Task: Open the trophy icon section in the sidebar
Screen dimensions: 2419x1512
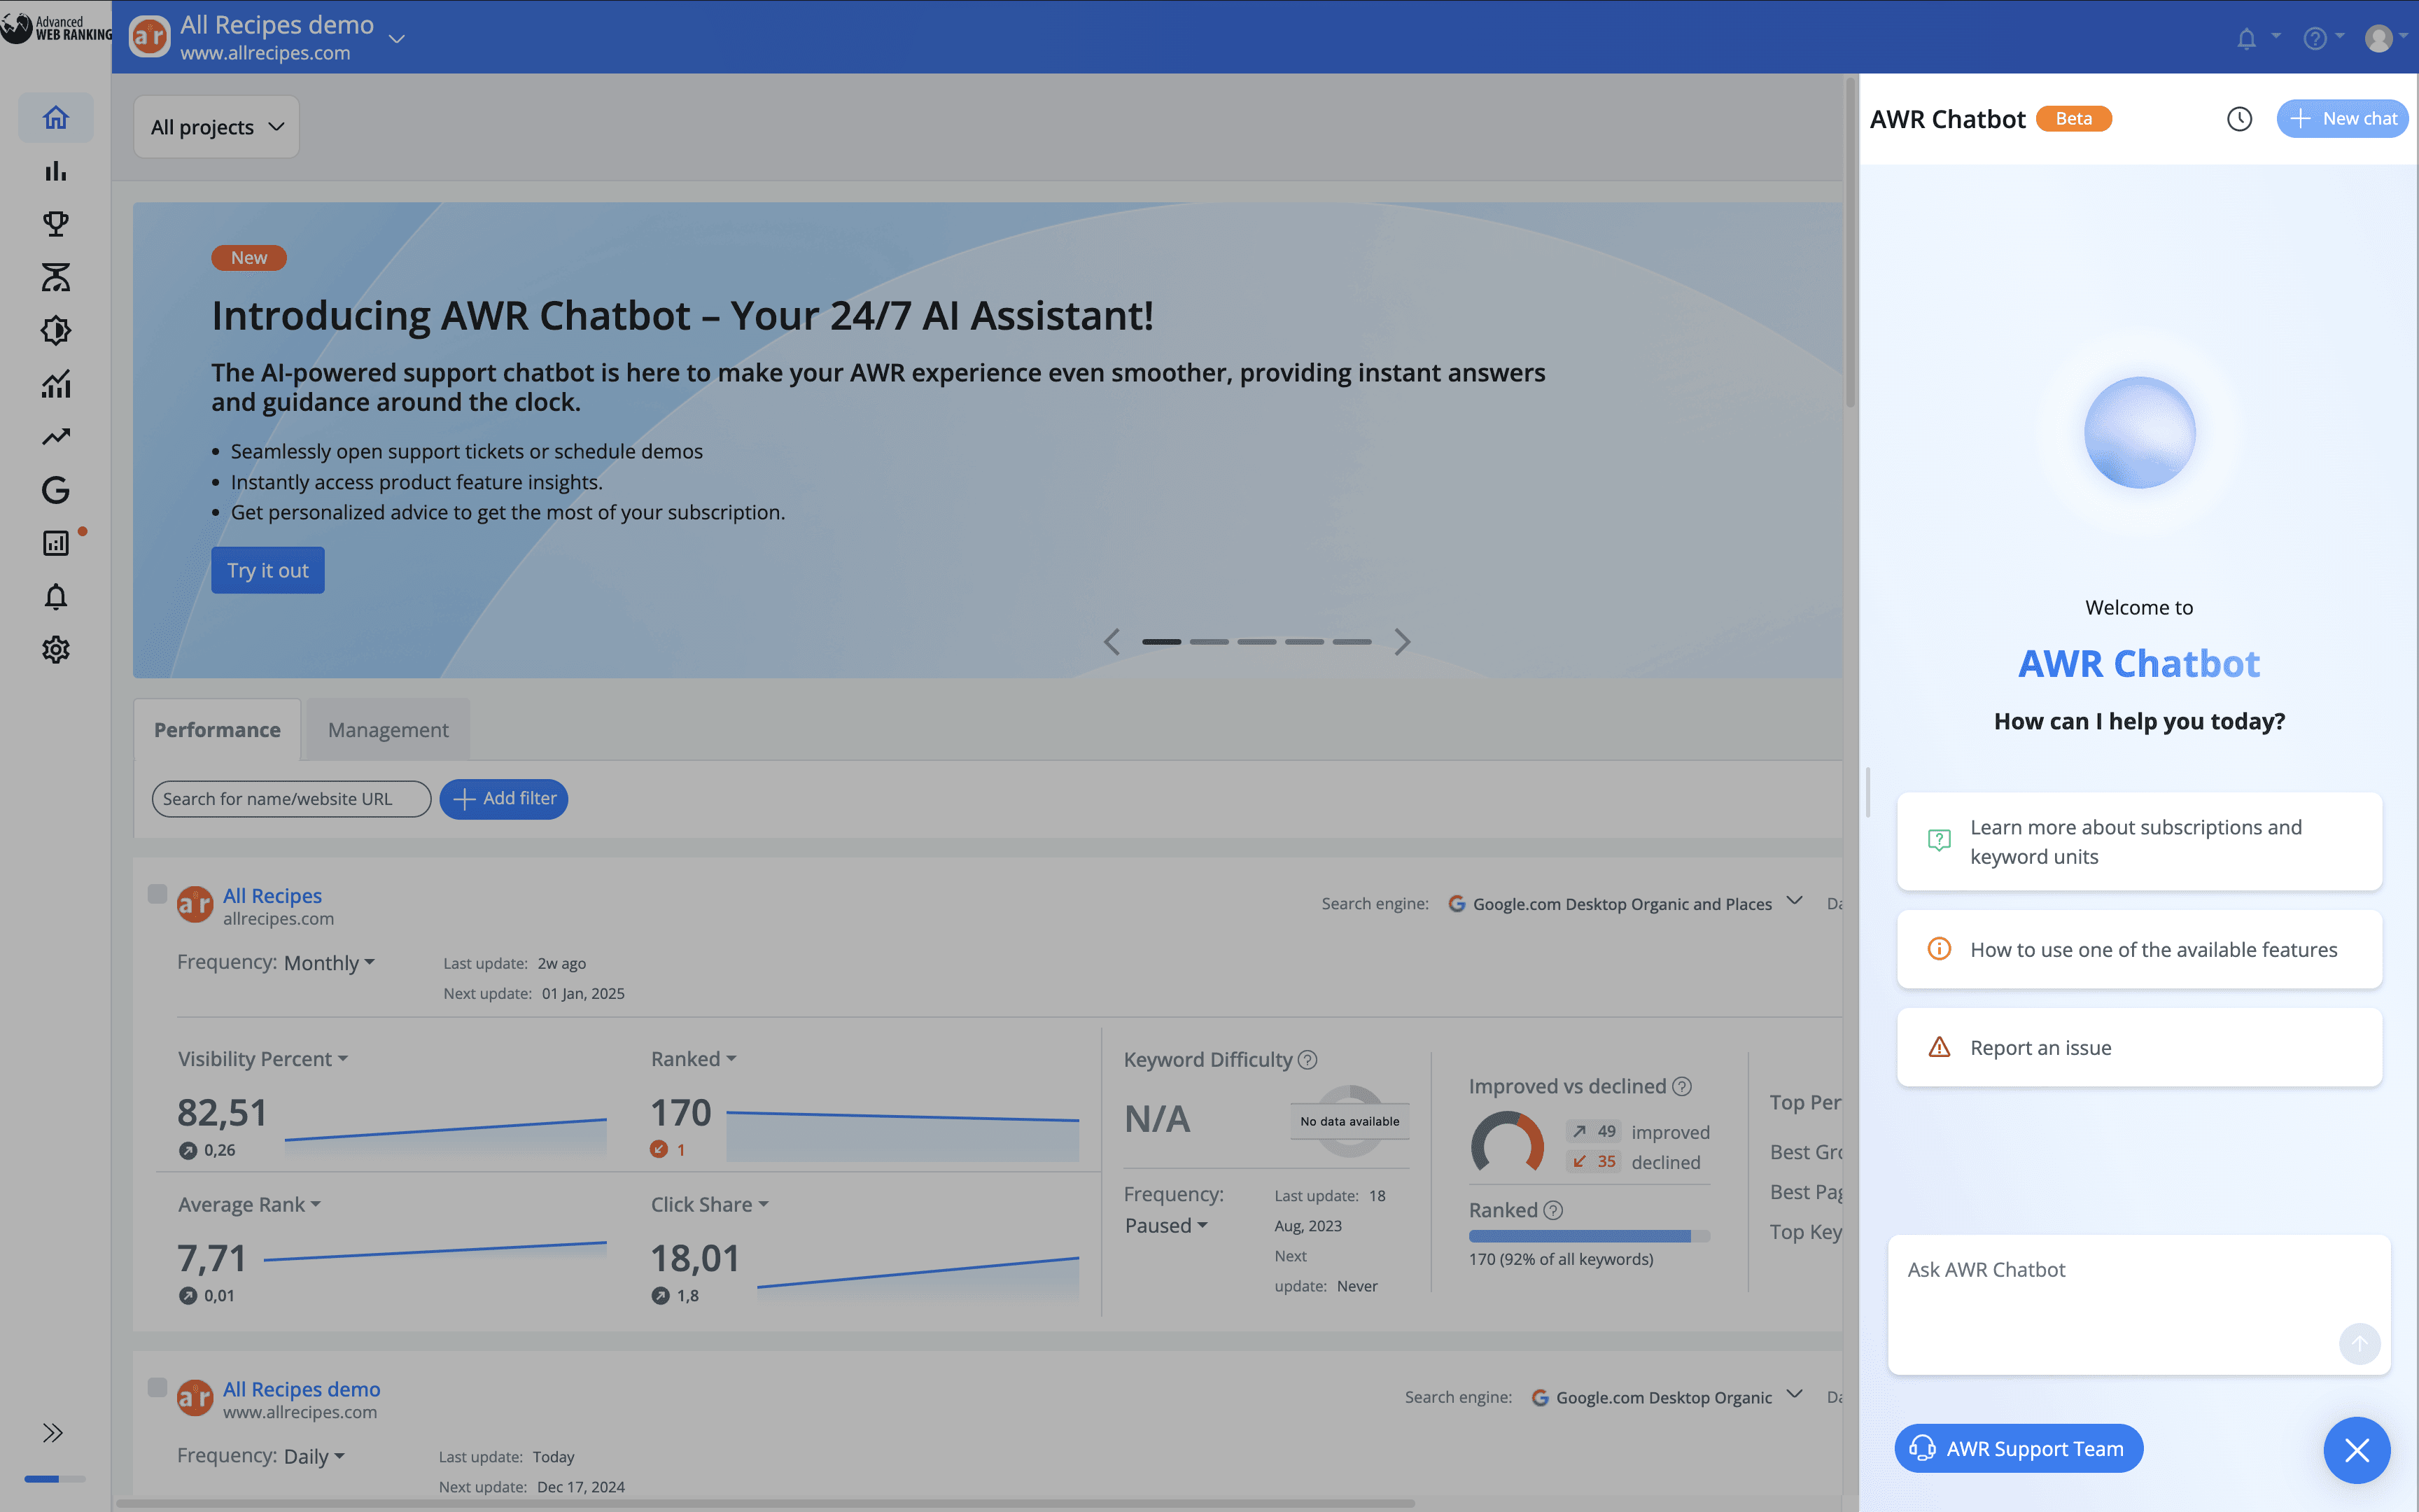Action: coord(56,224)
